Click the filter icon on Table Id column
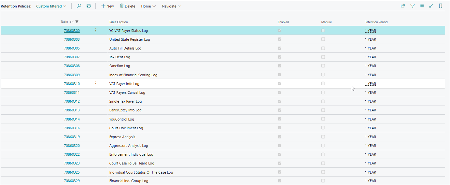Image resolution: width=450 pixels, height=185 pixels. [77, 22]
